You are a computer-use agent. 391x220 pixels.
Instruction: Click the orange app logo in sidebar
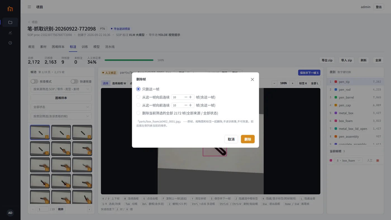tap(10, 9)
